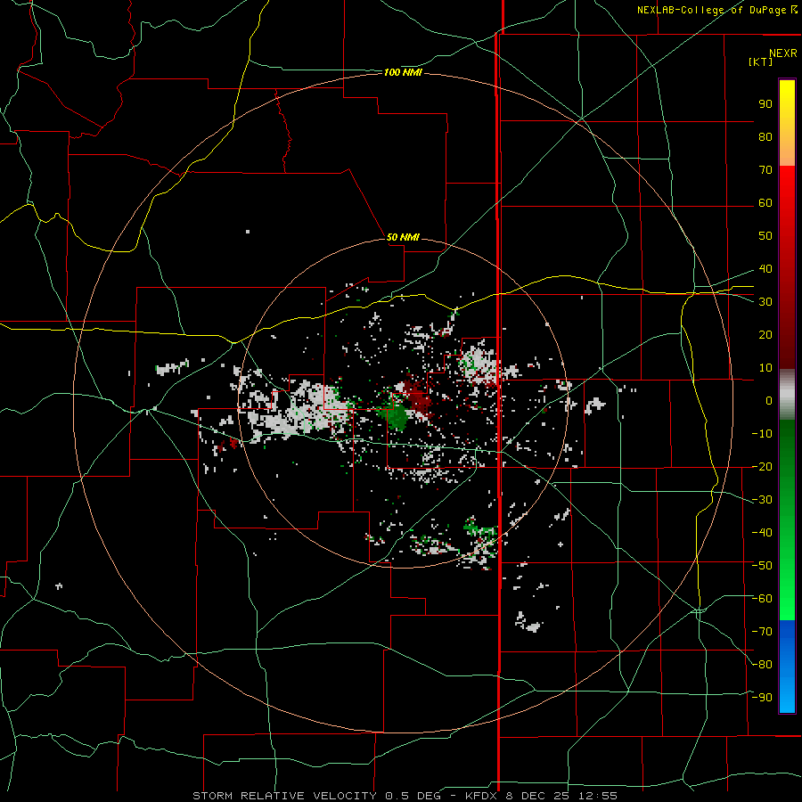The height and width of the screenshot is (802, 802).
Task: Click the 100 NMI range ring label
Action: (x=403, y=73)
